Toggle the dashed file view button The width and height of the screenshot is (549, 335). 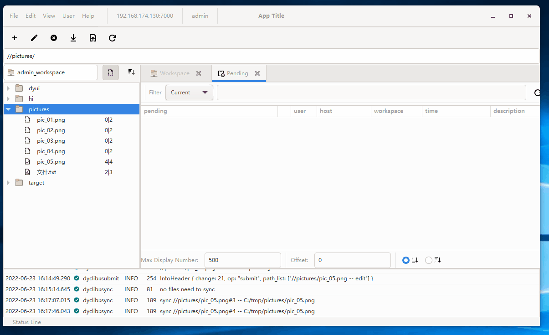(x=111, y=72)
